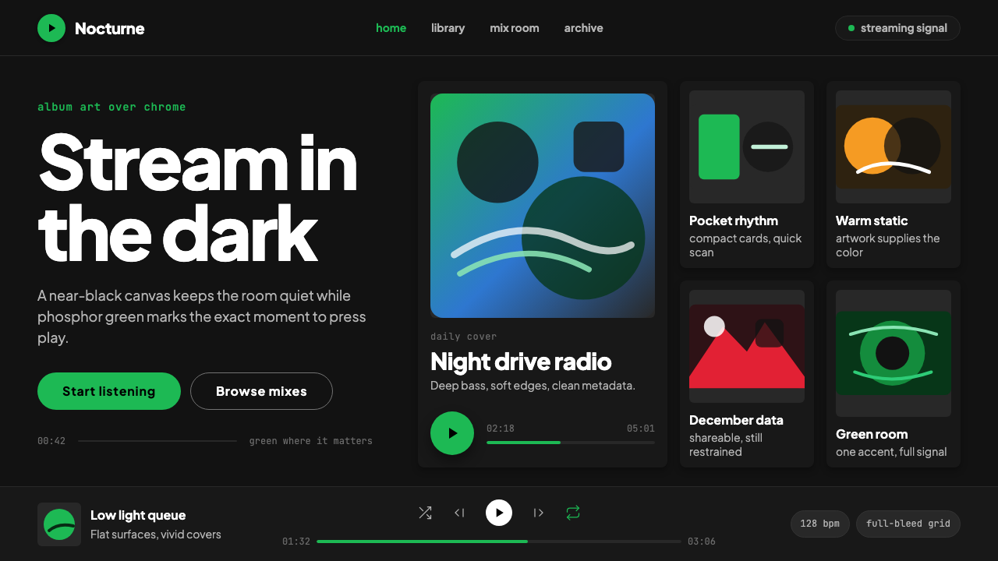998x561 pixels.
Task: Click the hero timeline line after 00:42
Action: [x=157, y=441]
